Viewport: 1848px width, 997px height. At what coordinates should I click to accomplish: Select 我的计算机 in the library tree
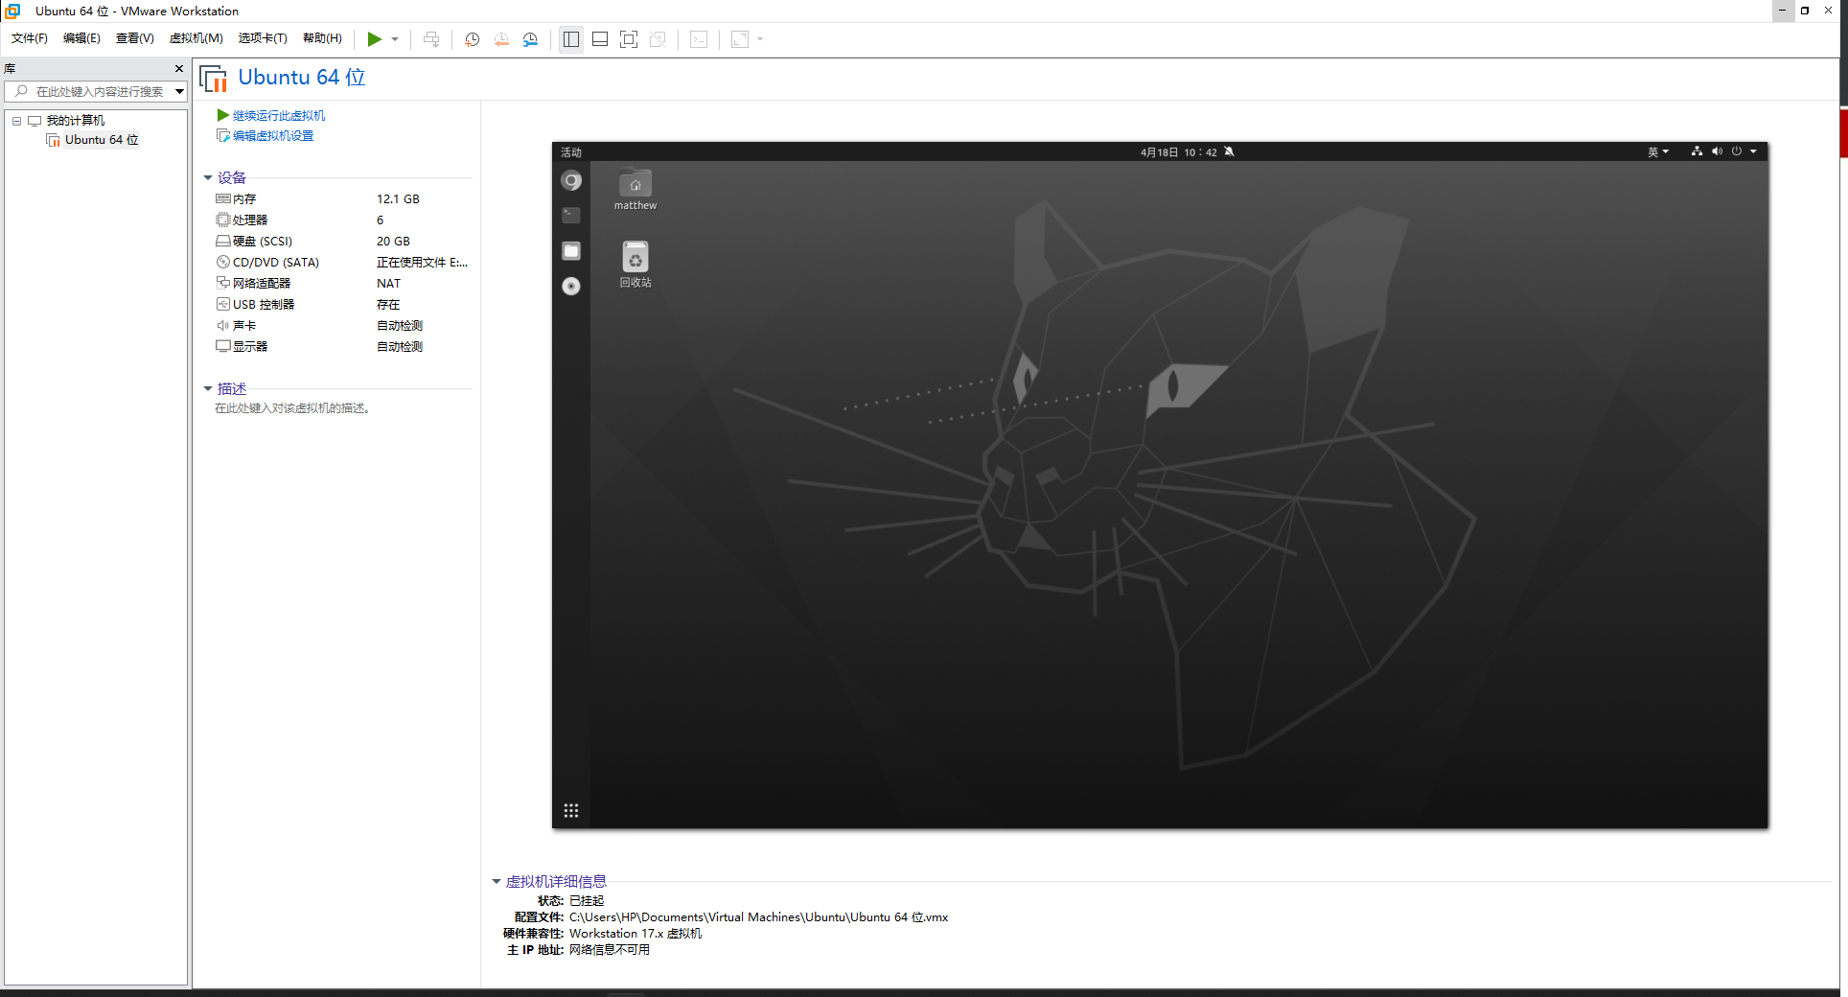click(x=76, y=121)
